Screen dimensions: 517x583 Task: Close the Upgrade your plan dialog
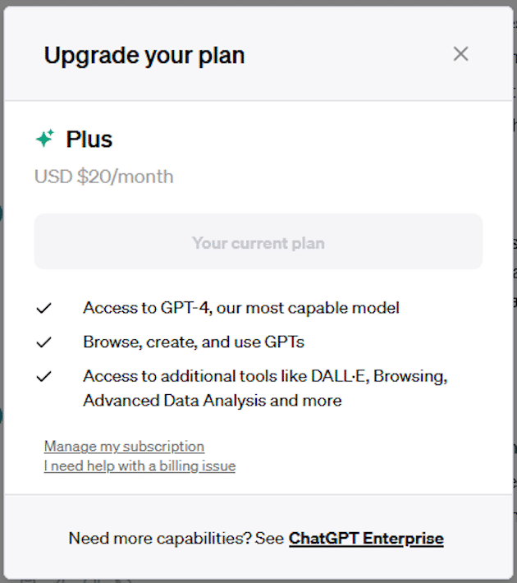[x=460, y=54]
